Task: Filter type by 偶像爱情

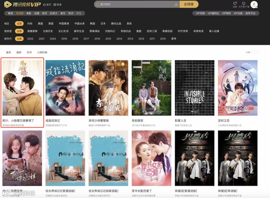Action: pos(32,31)
